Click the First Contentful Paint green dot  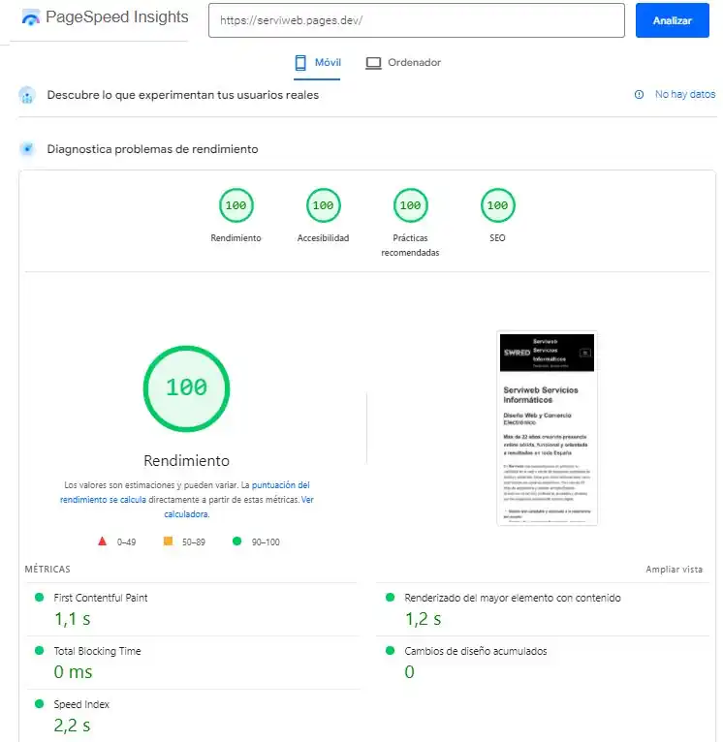coord(40,598)
